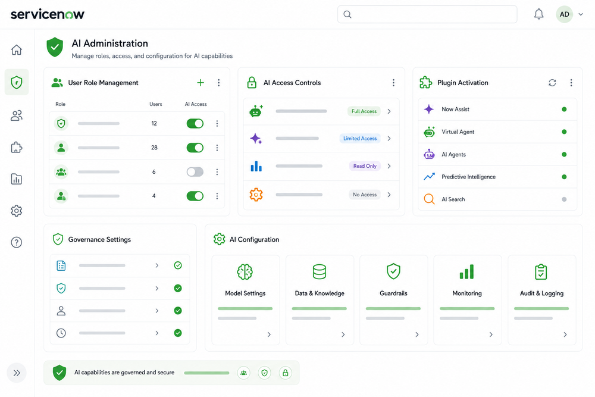
Task: Click the purple sparkle icon in Access Controls
Action: [256, 139]
